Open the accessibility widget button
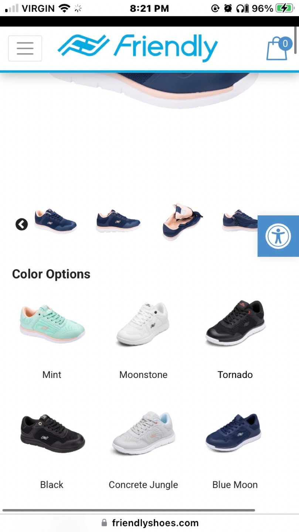 278,236
